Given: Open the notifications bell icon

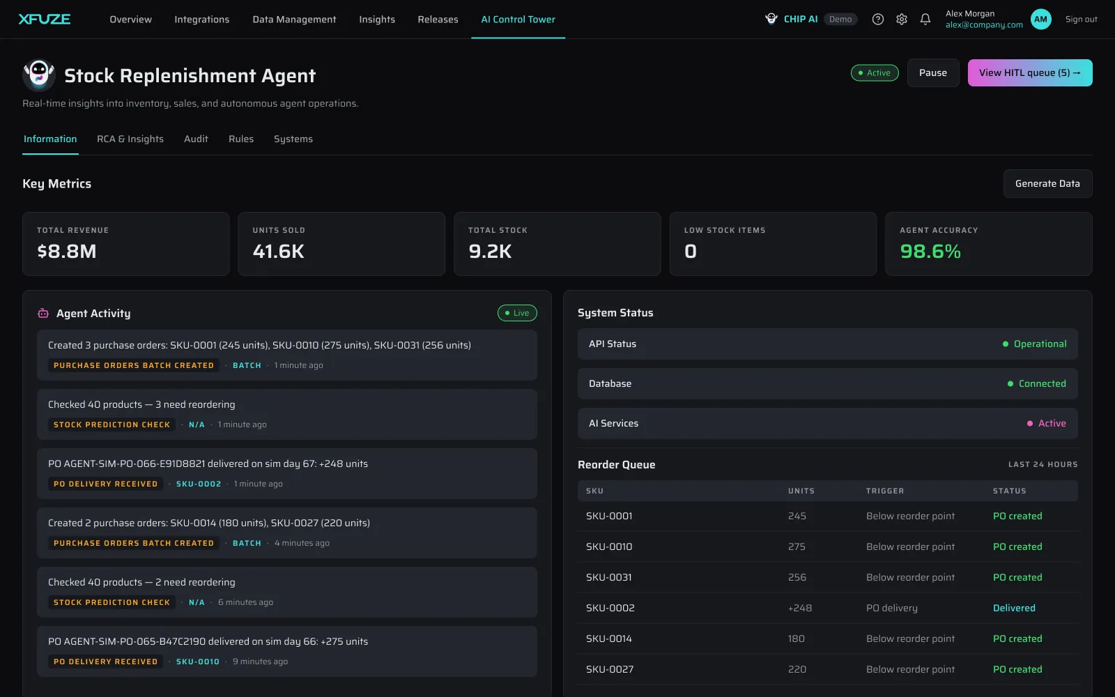Looking at the screenshot, I should (925, 19).
